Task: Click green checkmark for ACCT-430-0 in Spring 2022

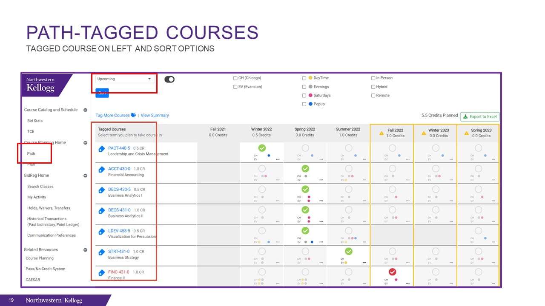Action: [x=305, y=169]
